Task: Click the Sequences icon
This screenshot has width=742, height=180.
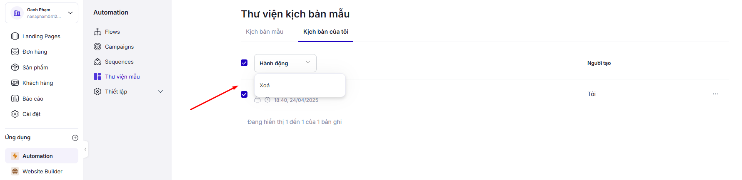Action: pyautogui.click(x=97, y=62)
